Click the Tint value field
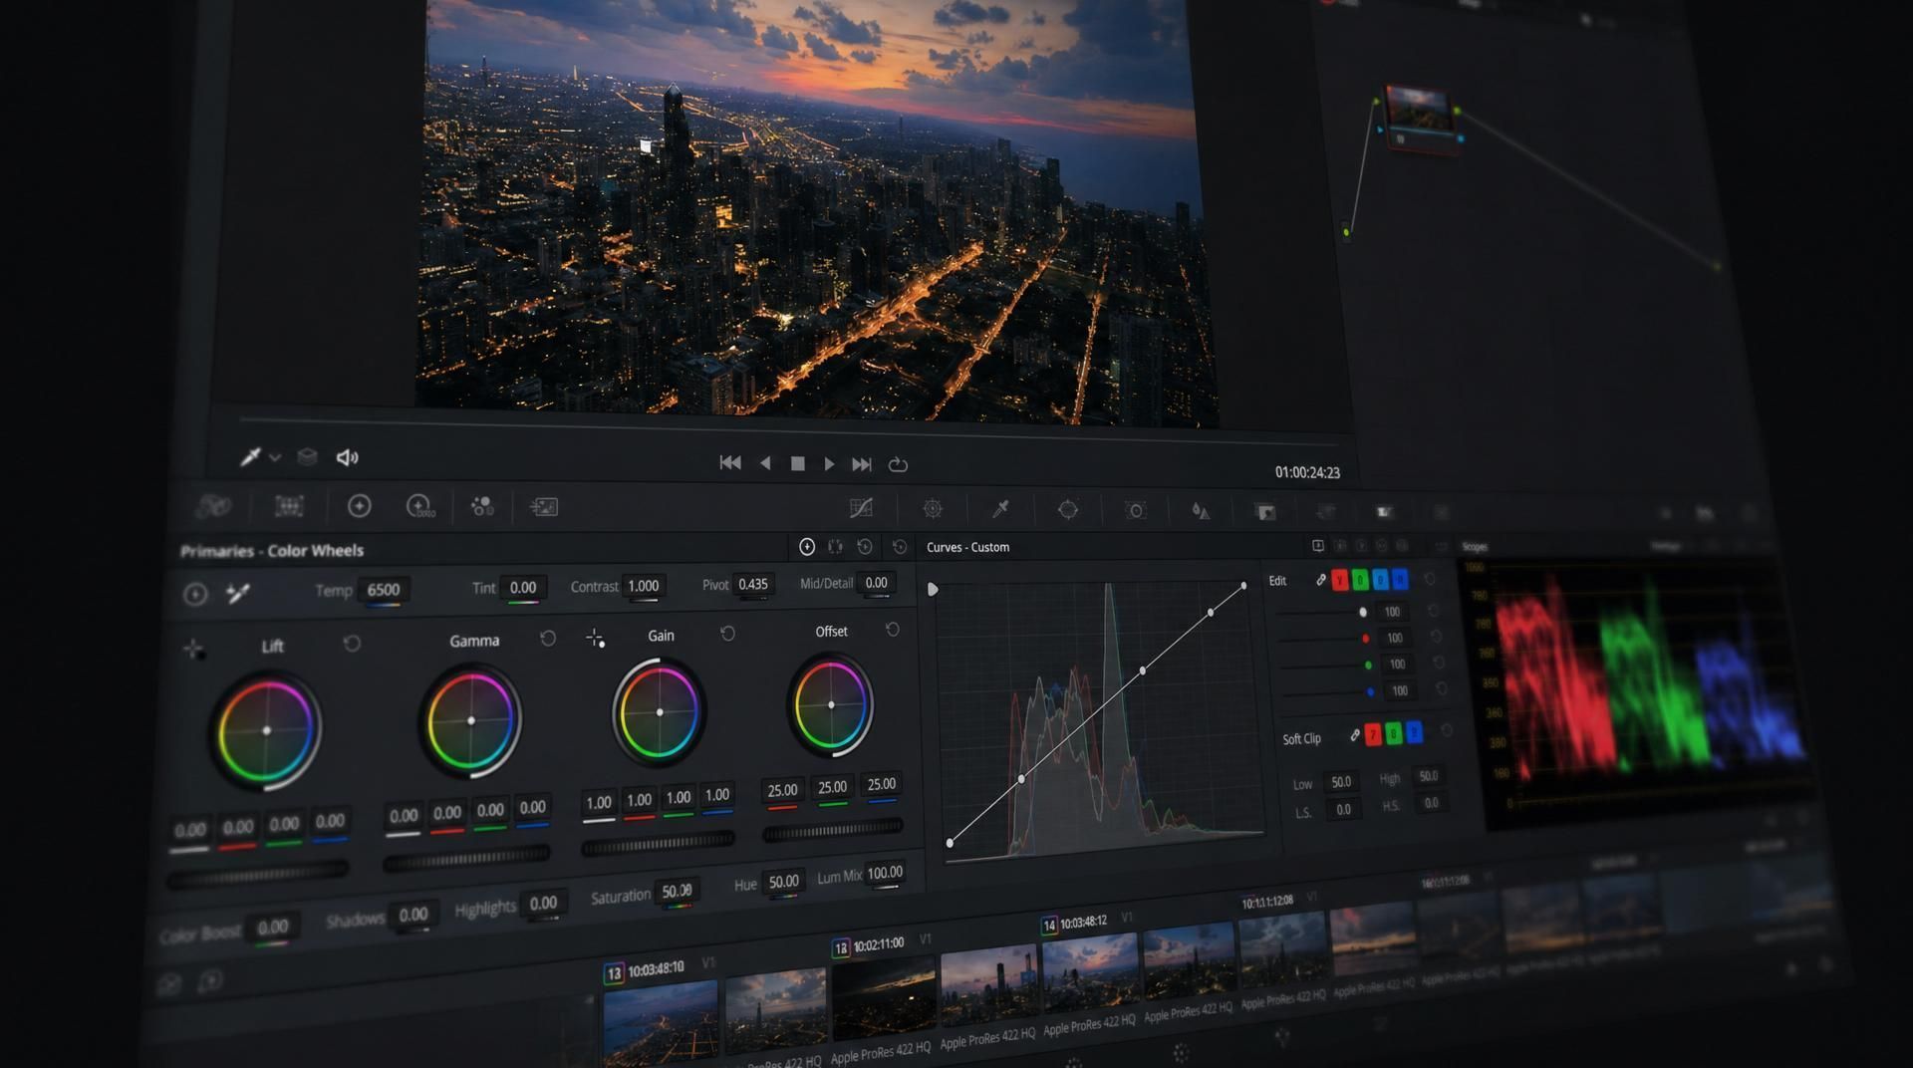The width and height of the screenshot is (1913, 1068). coord(523,588)
